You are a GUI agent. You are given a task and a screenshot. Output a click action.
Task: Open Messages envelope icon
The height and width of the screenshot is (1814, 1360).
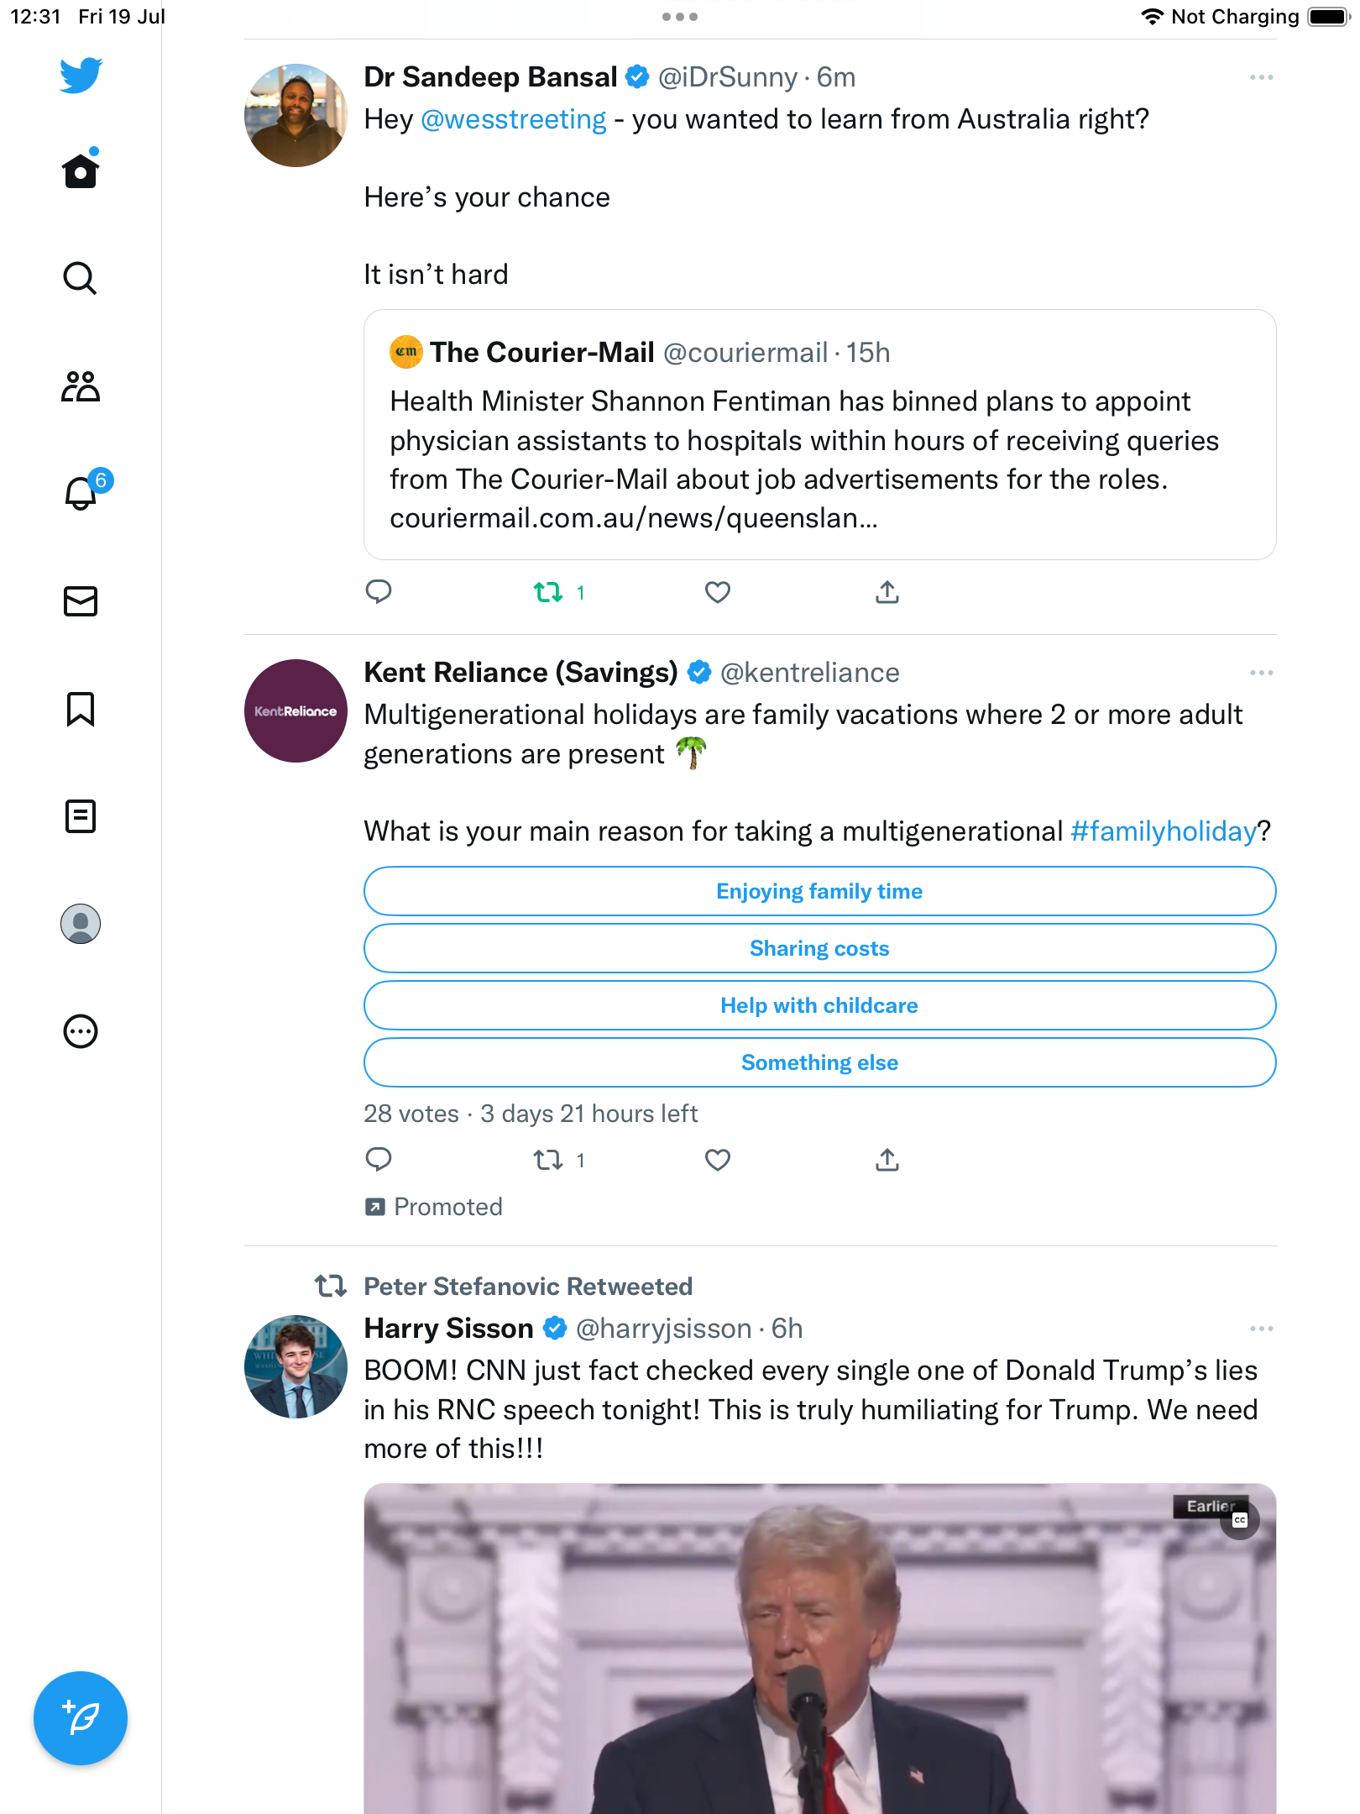click(81, 601)
